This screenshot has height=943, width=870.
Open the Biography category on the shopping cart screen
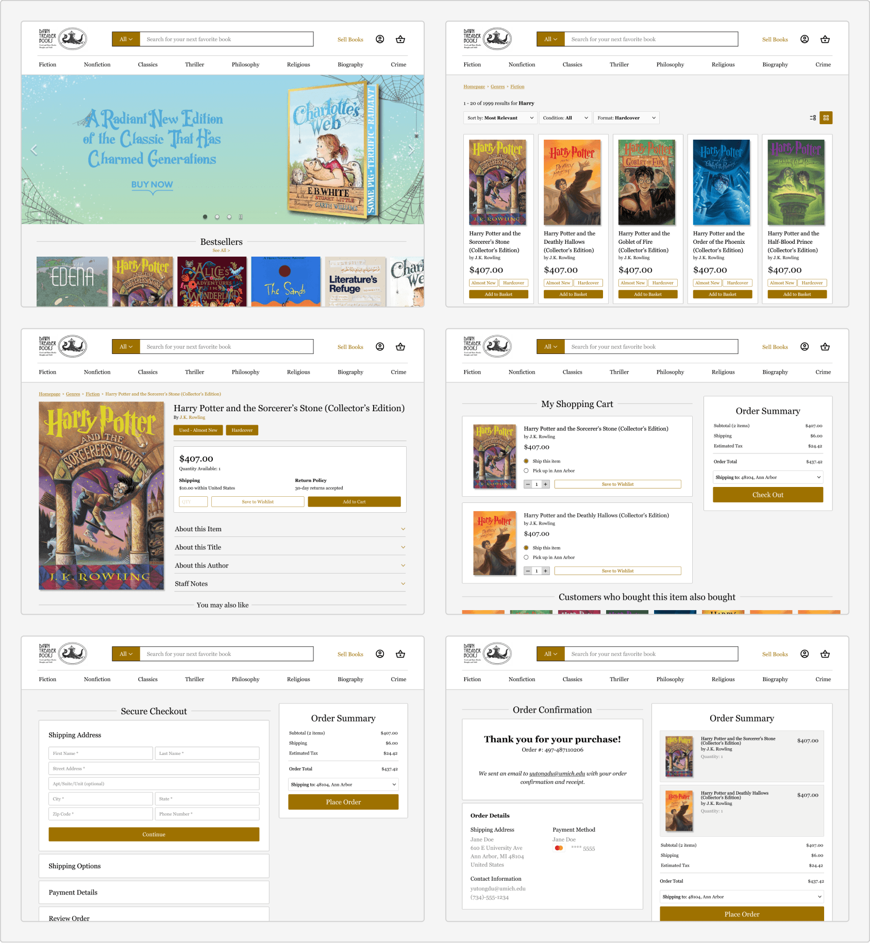(775, 372)
